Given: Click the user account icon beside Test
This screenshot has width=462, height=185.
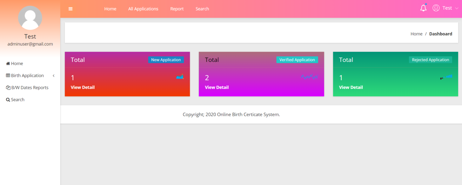Looking at the screenshot, I should 436,8.
